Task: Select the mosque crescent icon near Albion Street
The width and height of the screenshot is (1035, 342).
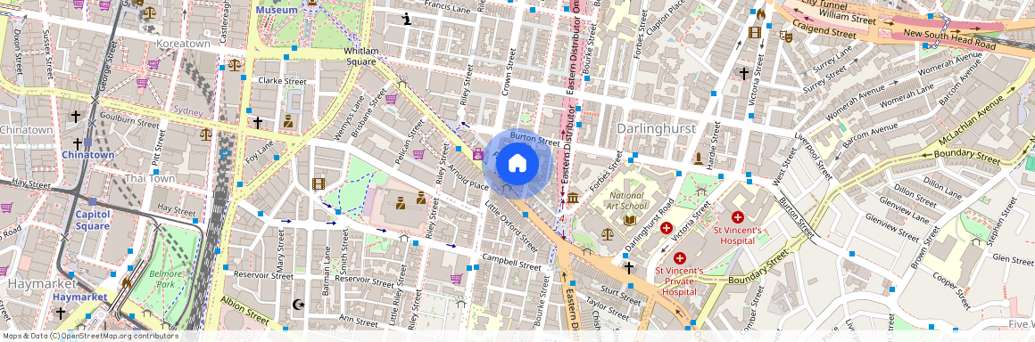Action: click(x=298, y=305)
